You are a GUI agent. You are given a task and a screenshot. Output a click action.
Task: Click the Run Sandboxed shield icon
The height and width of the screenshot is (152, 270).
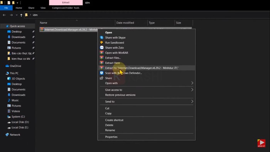point(101,42)
